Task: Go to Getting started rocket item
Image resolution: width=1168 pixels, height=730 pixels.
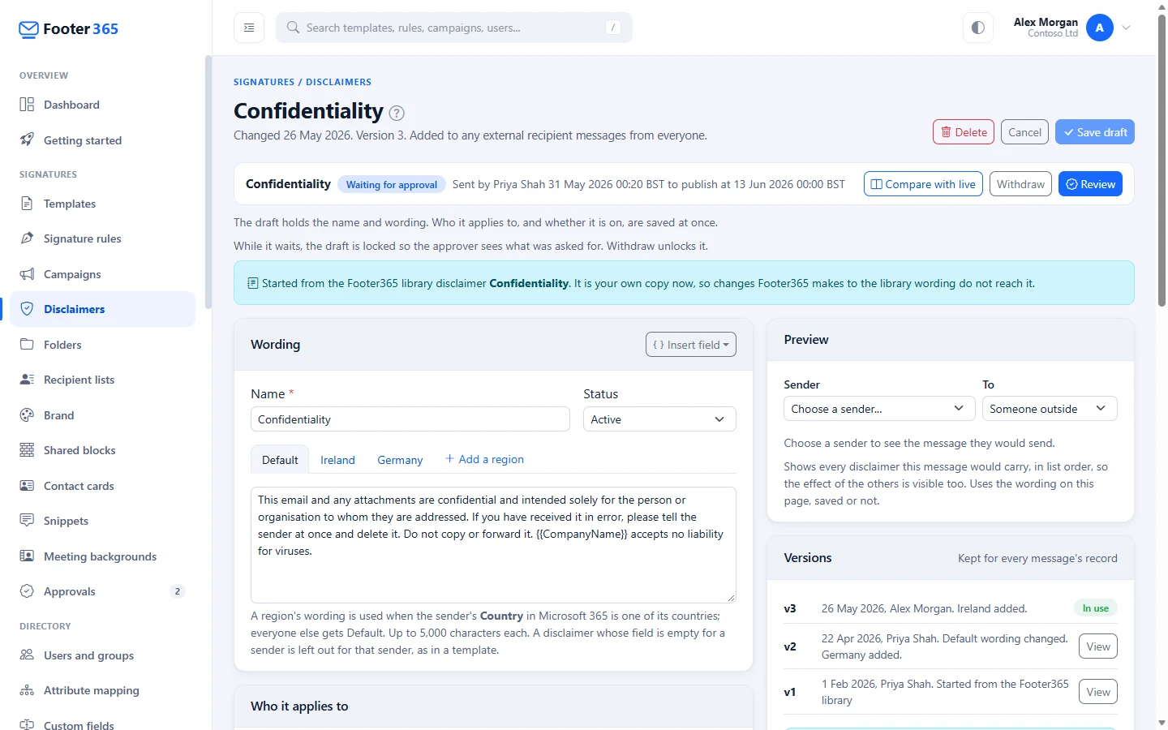Action: click(x=102, y=140)
